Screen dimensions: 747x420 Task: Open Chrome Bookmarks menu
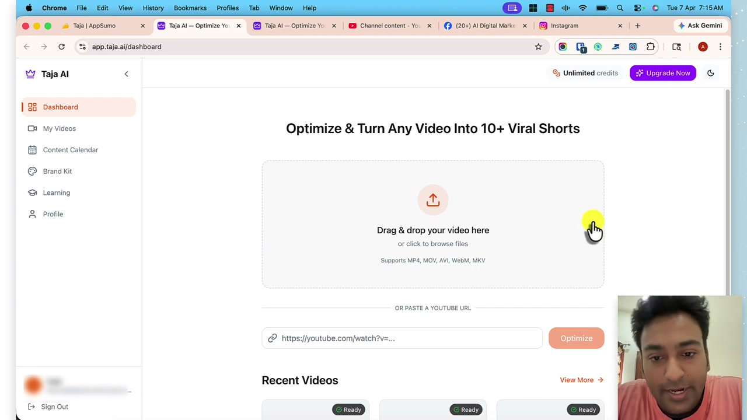tap(190, 8)
